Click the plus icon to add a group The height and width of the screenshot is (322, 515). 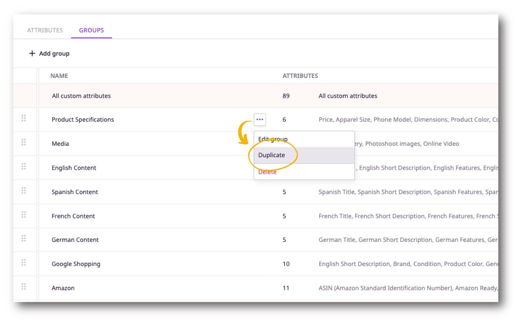(32, 53)
